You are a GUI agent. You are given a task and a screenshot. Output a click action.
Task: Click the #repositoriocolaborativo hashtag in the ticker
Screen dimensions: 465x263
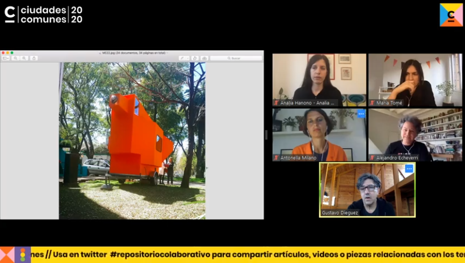coord(159,254)
